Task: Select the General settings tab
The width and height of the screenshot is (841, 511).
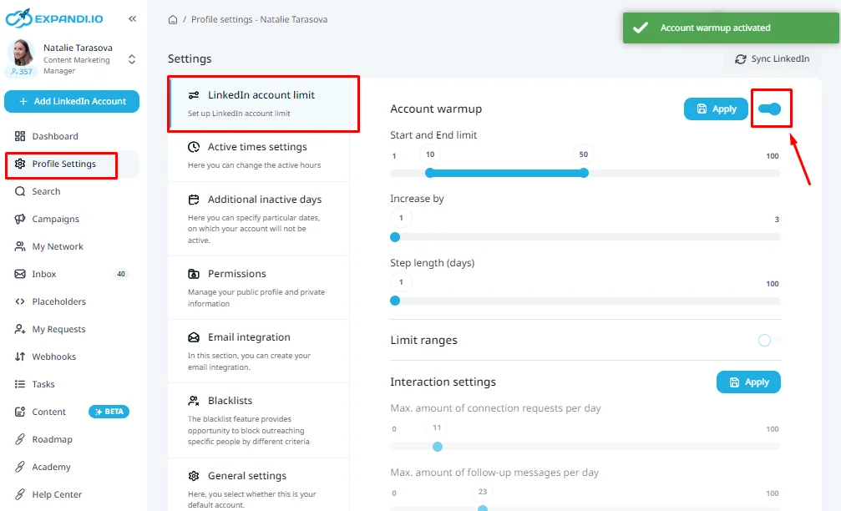Action: (x=259, y=485)
